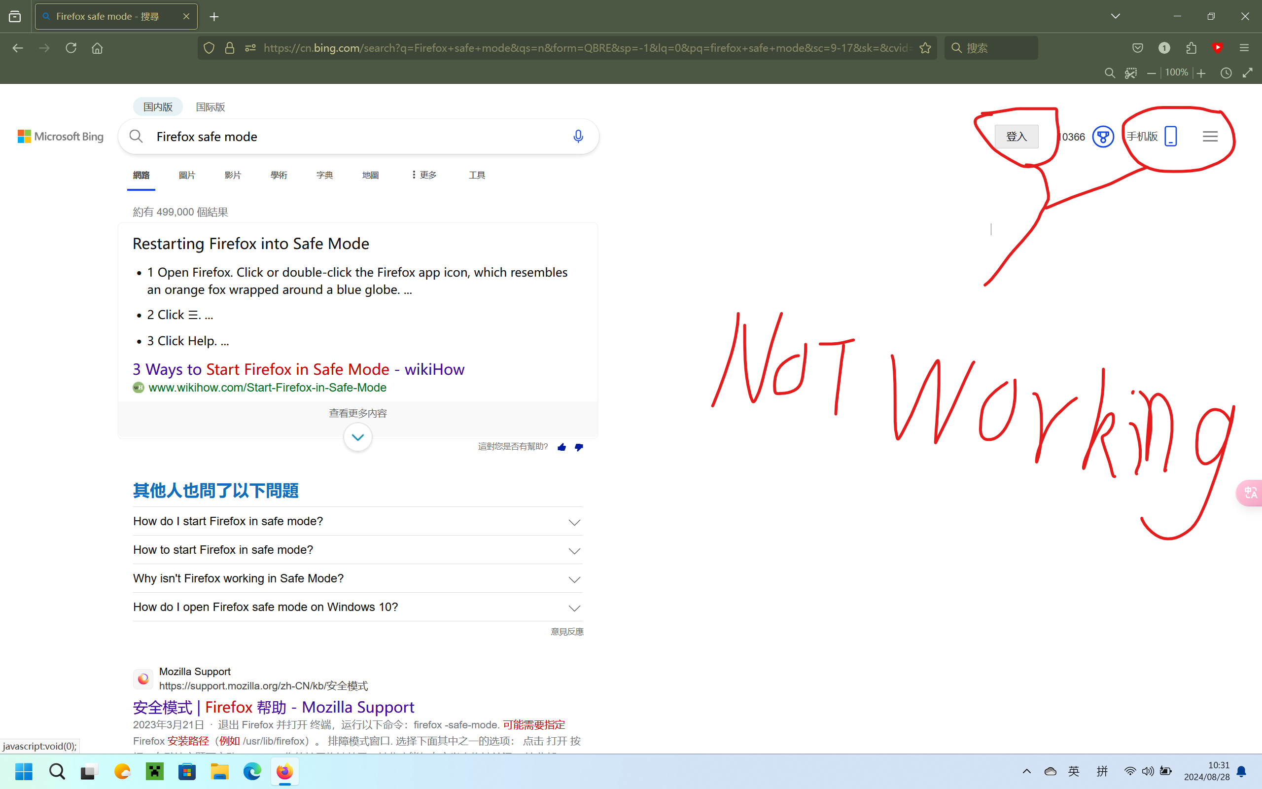Reload the current page
The width and height of the screenshot is (1262, 789).
click(71, 48)
